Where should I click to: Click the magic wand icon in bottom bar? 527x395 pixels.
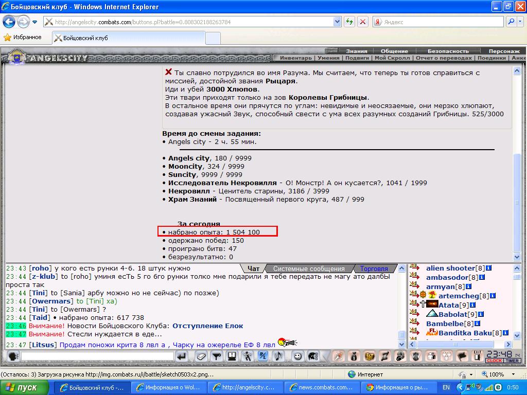coord(338,356)
